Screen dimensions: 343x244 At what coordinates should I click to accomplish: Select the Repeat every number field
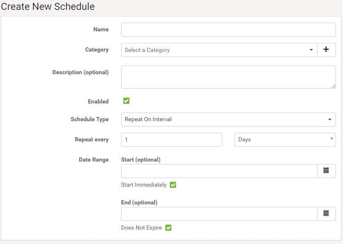(171, 140)
